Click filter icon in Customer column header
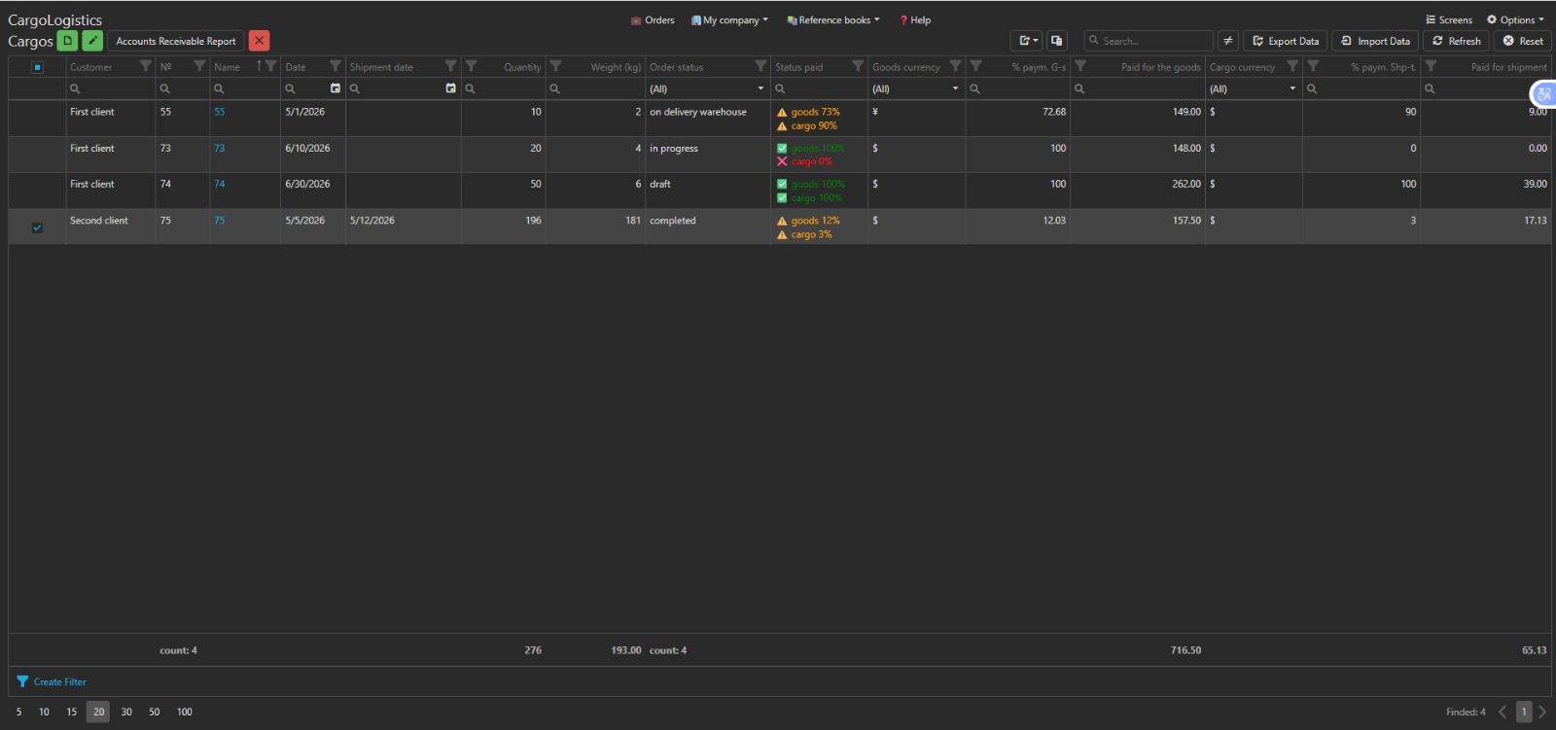 pyautogui.click(x=146, y=66)
